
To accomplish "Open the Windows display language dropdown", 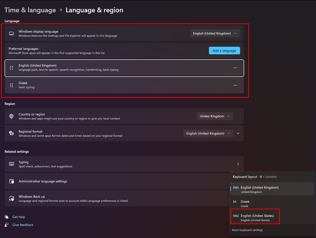I will (x=215, y=33).
